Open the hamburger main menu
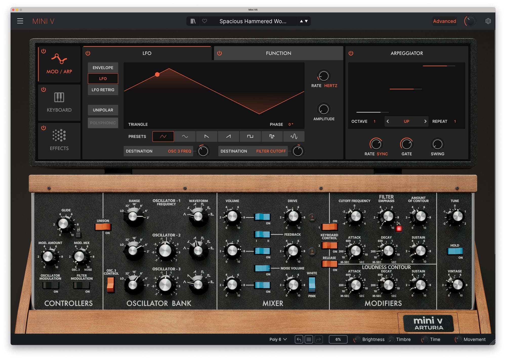The height and width of the screenshot is (359, 506). (x=20, y=21)
